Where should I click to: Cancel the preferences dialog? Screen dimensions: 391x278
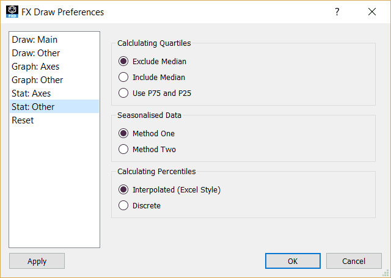pyautogui.click(x=354, y=261)
